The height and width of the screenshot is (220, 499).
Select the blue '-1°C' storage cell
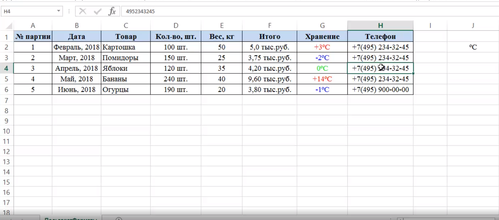pyautogui.click(x=322, y=89)
